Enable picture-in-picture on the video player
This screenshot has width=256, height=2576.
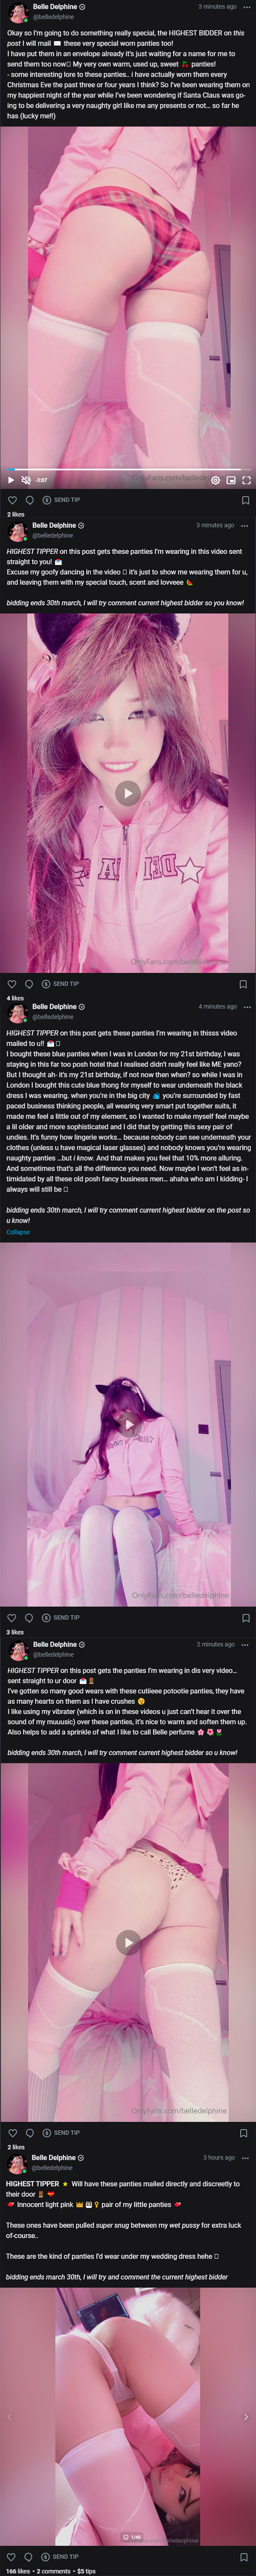pos(231,480)
